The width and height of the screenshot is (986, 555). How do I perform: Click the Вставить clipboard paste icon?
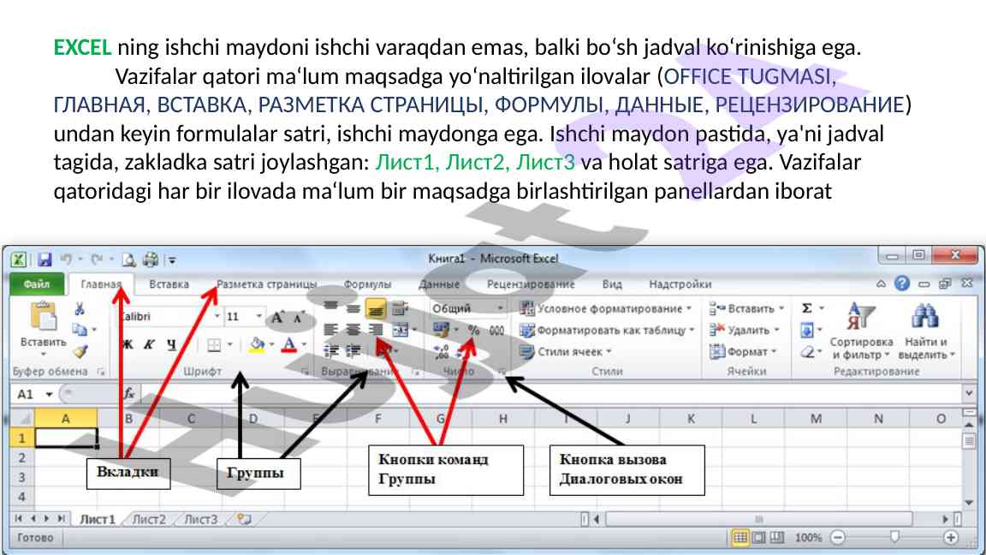pyautogui.click(x=44, y=316)
